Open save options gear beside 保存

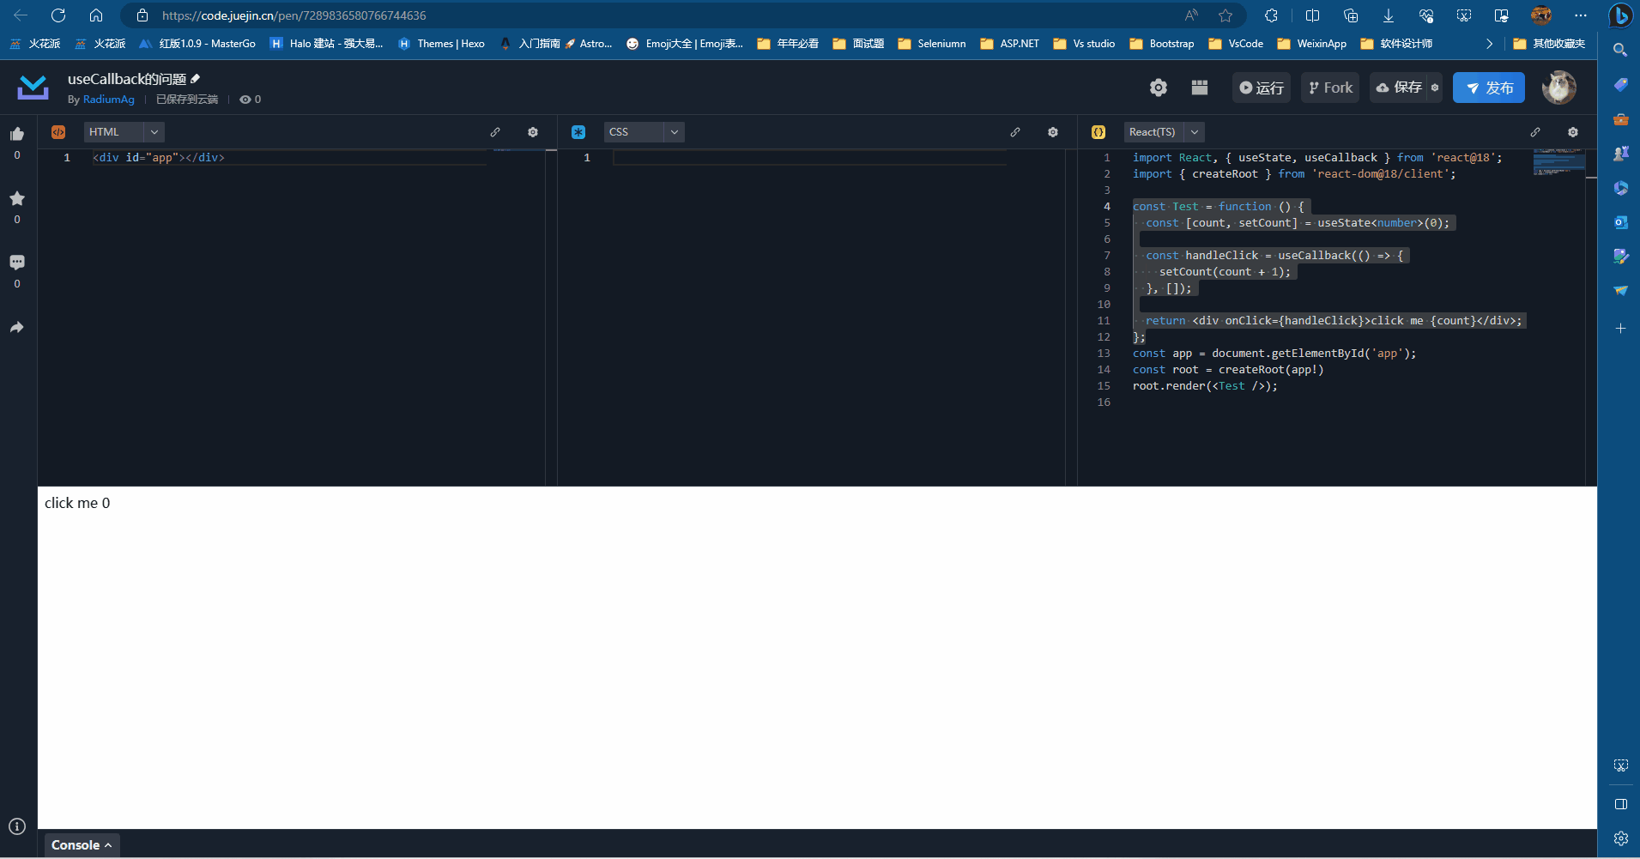pyautogui.click(x=1435, y=88)
